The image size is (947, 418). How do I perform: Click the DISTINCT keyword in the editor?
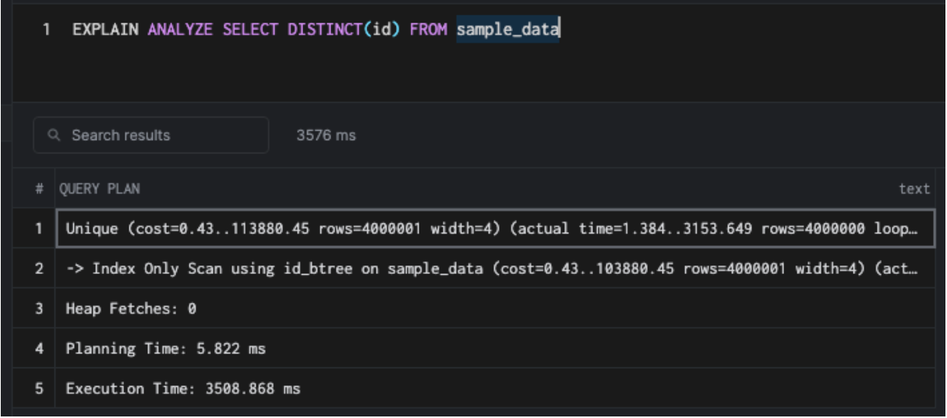pos(324,30)
